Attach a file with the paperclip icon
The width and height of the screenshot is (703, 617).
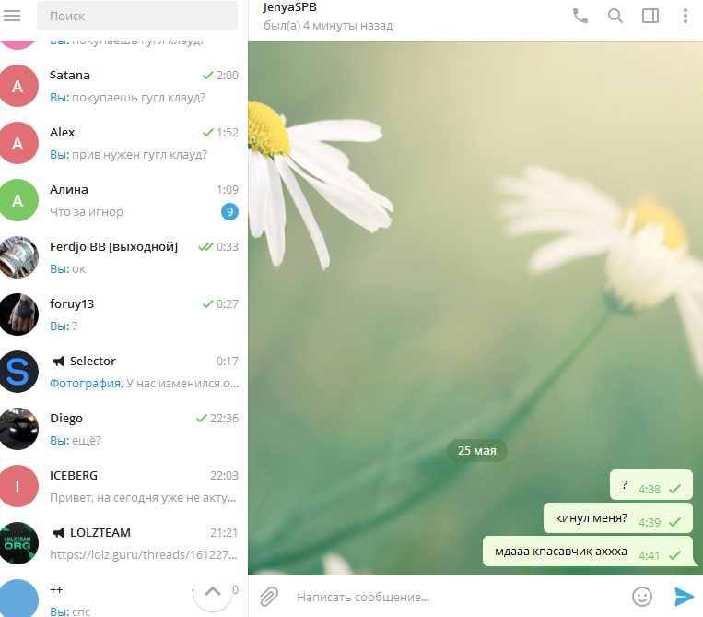coord(269,597)
